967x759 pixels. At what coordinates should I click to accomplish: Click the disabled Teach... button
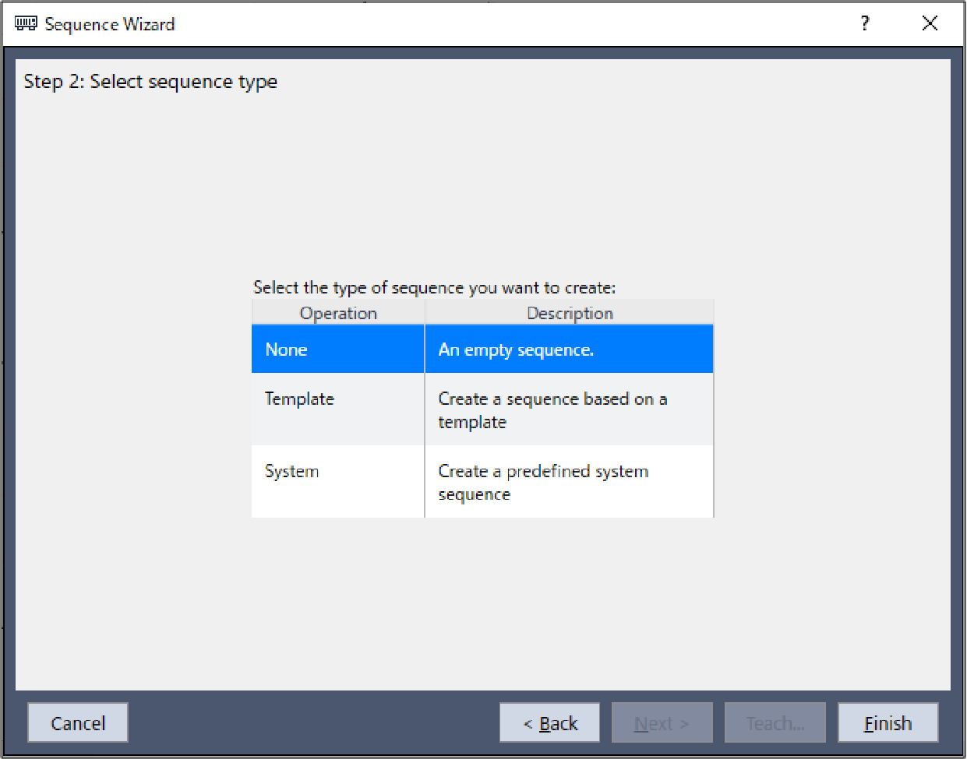point(775,723)
